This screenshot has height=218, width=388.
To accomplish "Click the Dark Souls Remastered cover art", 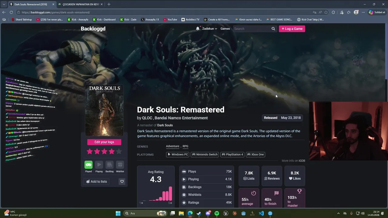I will click(x=104, y=111).
